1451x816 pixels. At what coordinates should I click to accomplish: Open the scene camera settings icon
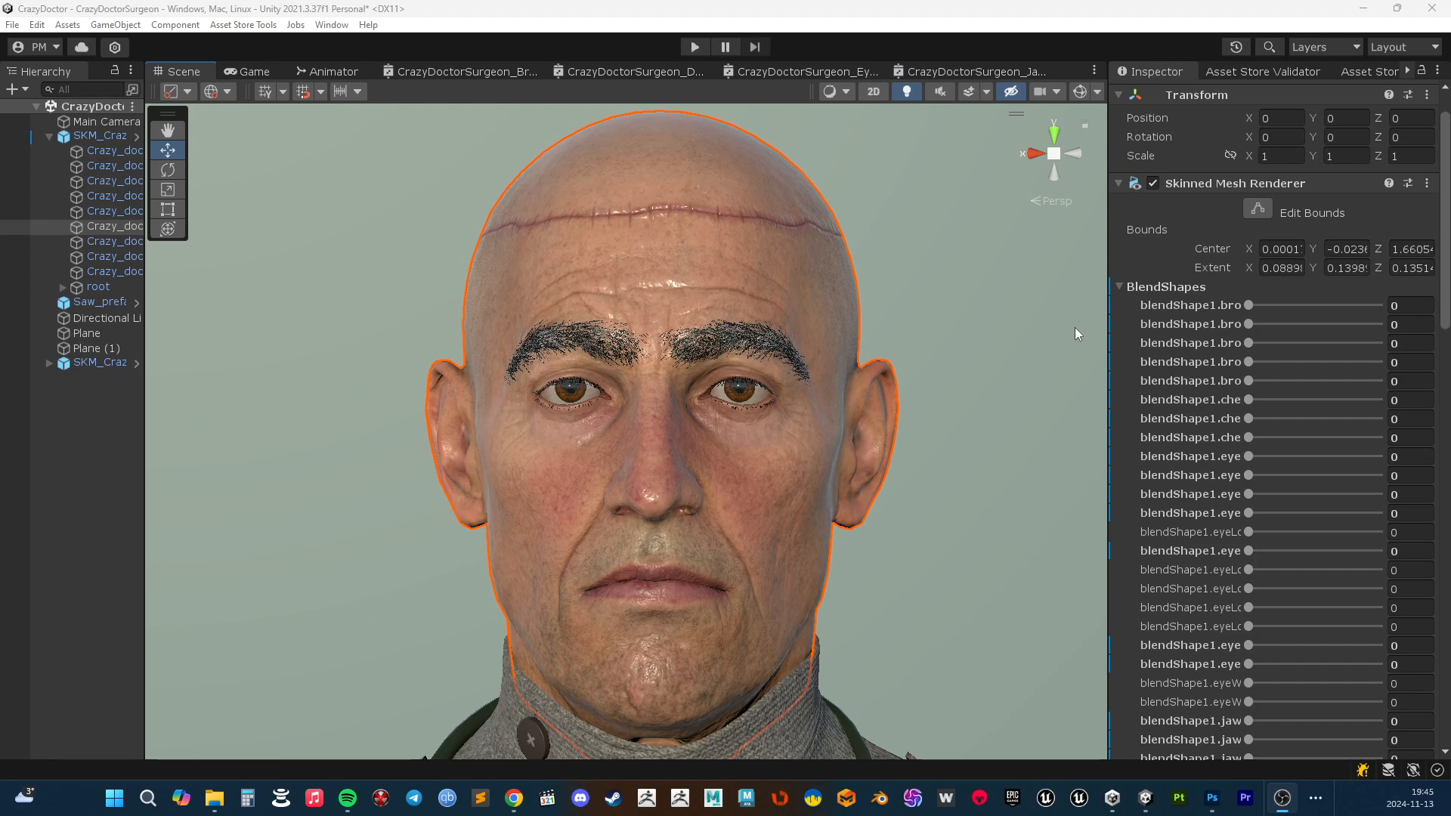[1040, 91]
